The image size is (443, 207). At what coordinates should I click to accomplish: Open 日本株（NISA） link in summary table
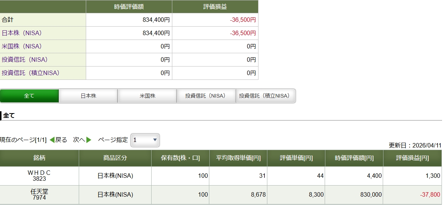click(x=22, y=33)
